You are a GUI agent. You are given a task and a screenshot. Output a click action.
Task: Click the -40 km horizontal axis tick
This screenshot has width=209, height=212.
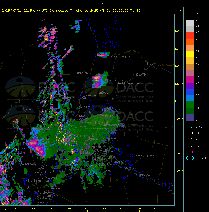coord(17,209)
